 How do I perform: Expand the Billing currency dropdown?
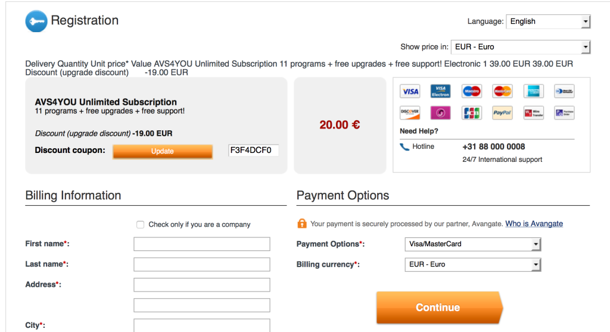pos(472,264)
